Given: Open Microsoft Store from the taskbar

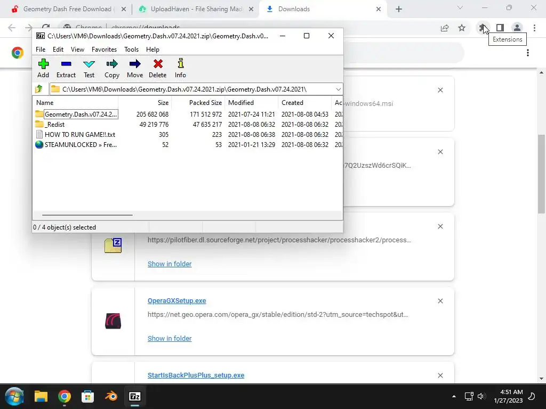Looking at the screenshot, I should (87, 396).
